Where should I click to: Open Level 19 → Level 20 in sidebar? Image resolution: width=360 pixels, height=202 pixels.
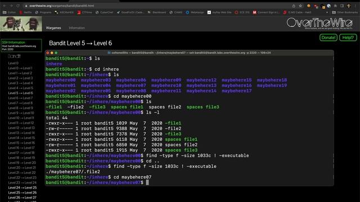[22, 163]
